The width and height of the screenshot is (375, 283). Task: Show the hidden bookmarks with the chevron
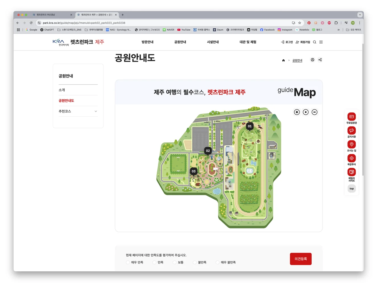pyautogui.click(x=338, y=30)
